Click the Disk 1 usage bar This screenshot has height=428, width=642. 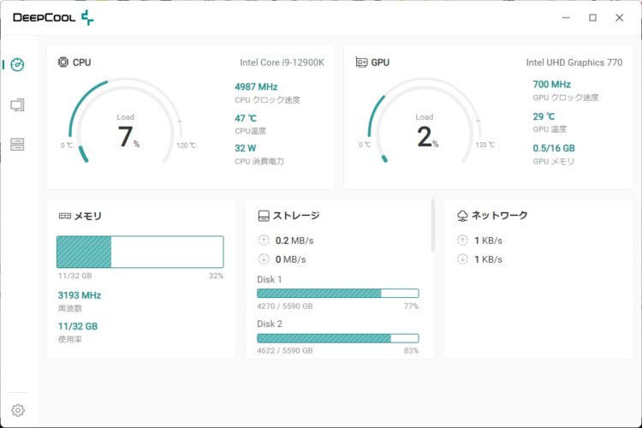point(337,293)
